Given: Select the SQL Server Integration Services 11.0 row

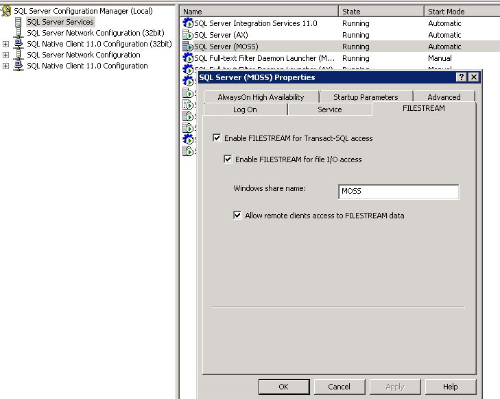Looking at the screenshot, I should [340, 23].
